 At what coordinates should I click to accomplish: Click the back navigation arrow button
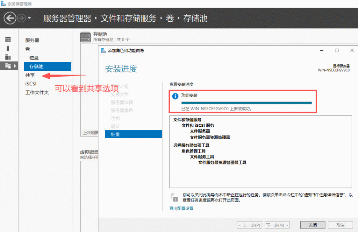pyautogui.click(x=10, y=18)
